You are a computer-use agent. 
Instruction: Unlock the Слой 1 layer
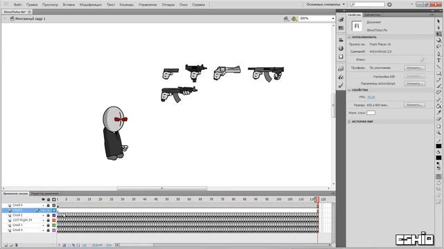pyautogui.click(x=48, y=225)
